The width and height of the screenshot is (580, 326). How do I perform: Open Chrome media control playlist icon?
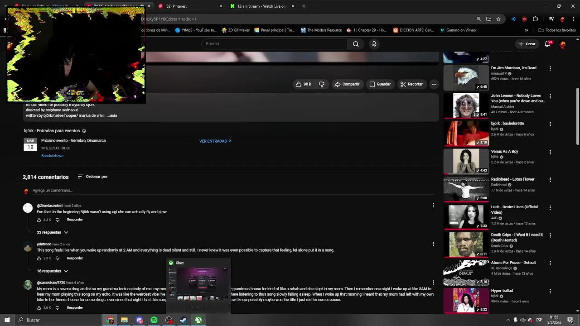[x=551, y=19]
